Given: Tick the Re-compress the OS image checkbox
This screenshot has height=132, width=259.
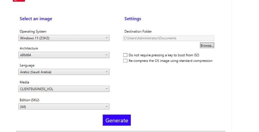Looking at the screenshot, I should (125, 61).
